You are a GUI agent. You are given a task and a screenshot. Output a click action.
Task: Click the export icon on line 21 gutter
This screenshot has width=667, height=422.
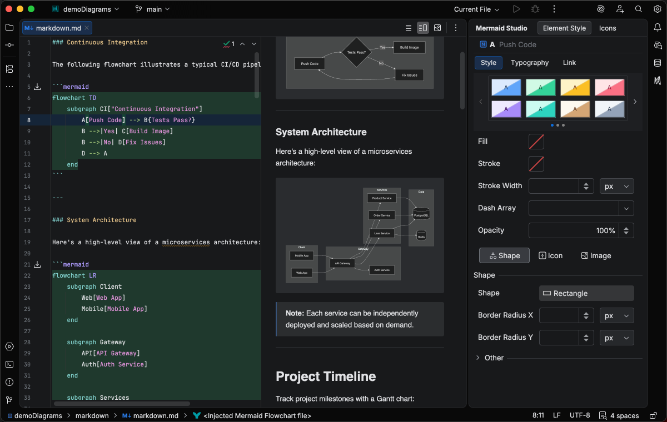click(x=37, y=264)
